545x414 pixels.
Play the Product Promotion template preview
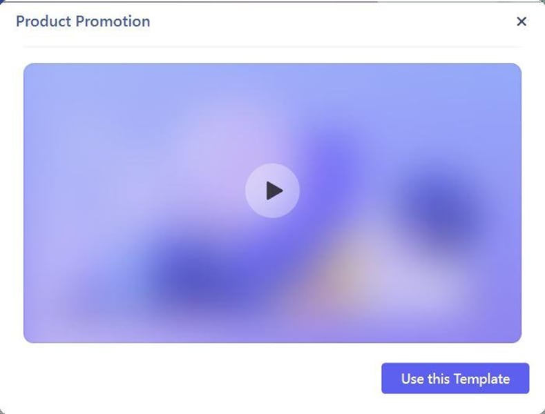coord(272,190)
